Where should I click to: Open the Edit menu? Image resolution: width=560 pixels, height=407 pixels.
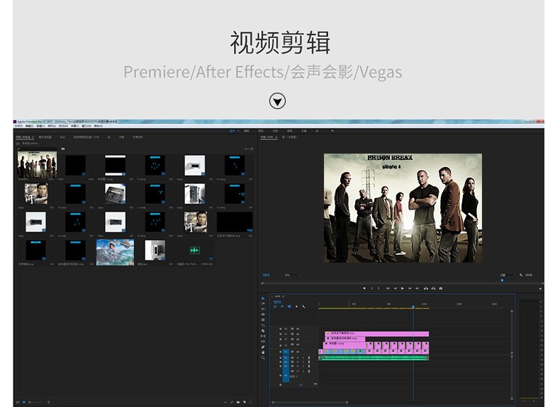[29, 126]
